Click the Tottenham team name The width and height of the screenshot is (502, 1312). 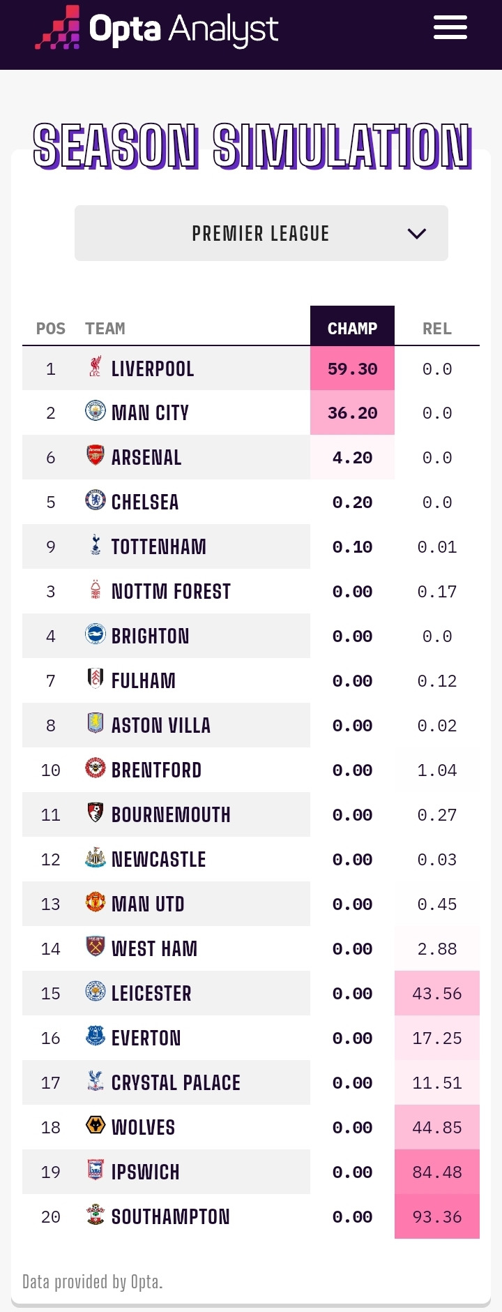point(159,546)
